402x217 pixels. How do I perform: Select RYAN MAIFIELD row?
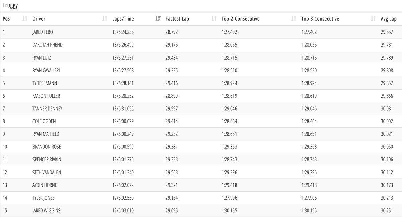47,134
